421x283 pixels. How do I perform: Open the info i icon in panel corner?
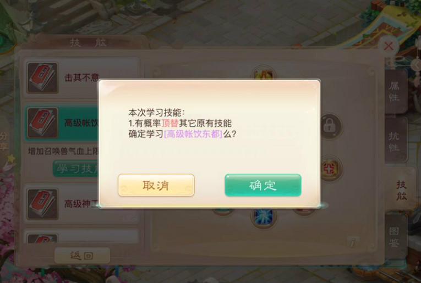tap(353, 242)
